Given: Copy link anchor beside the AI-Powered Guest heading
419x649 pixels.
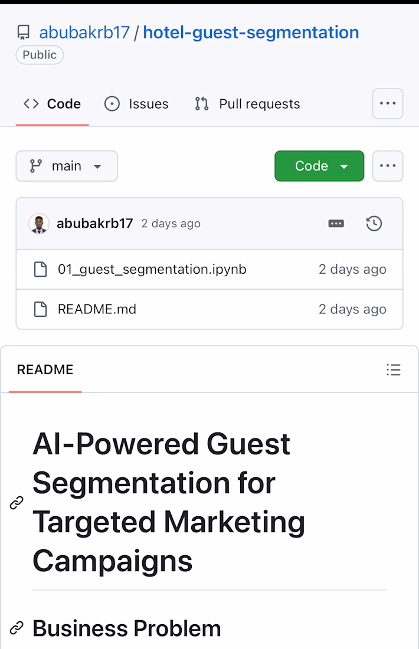Looking at the screenshot, I should pyautogui.click(x=17, y=503).
